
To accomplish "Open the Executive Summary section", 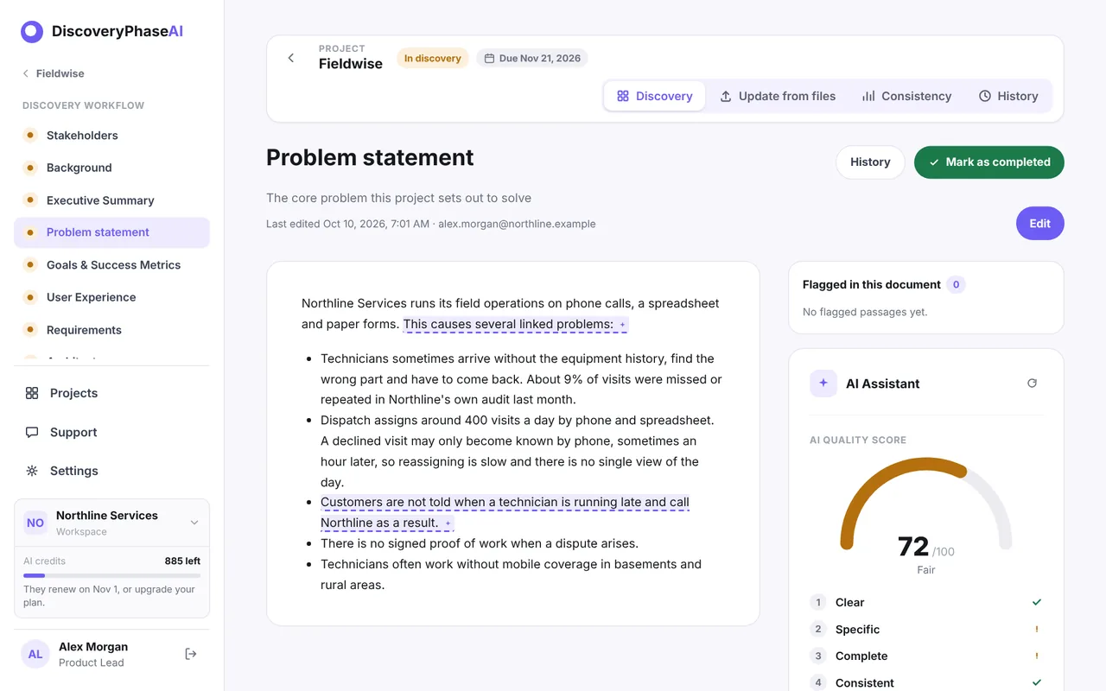I will pyautogui.click(x=111, y=200).
